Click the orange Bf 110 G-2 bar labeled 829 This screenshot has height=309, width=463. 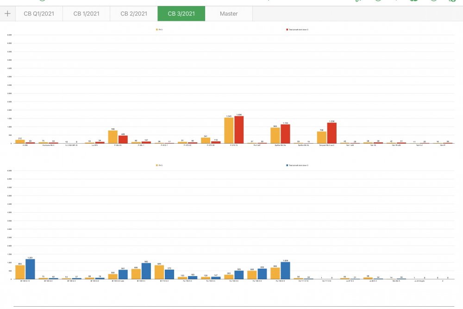point(159,272)
